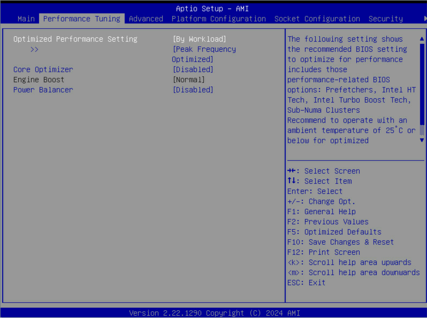This screenshot has height=318, width=427.
Task: Open the By Workload setting selector
Action: pyautogui.click(x=199, y=39)
